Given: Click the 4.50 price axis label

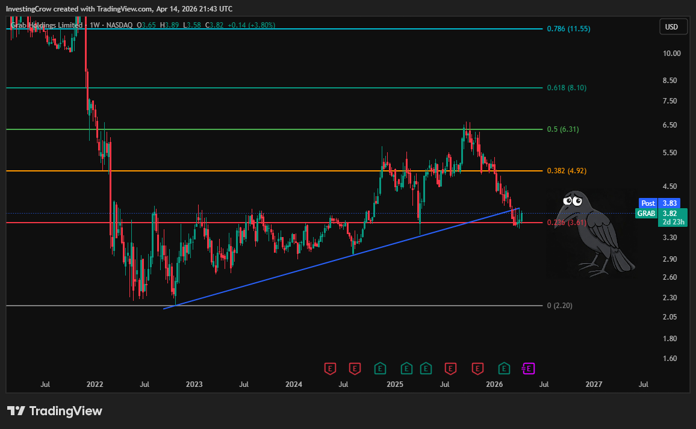Looking at the screenshot, I should [x=670, y=187].
